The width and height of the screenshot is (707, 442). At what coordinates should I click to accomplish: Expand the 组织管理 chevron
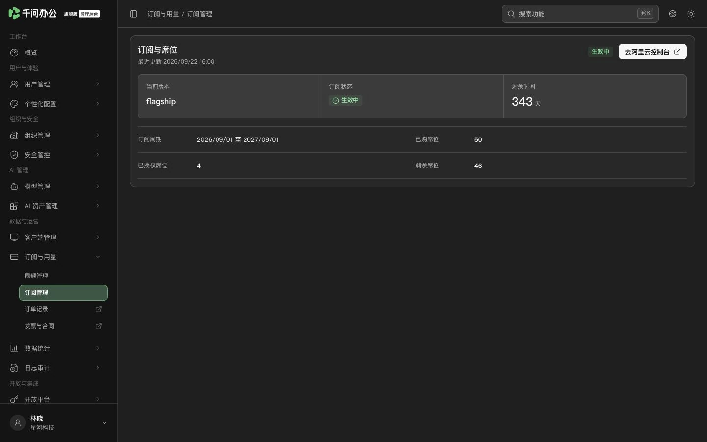[x=98, y=135]
